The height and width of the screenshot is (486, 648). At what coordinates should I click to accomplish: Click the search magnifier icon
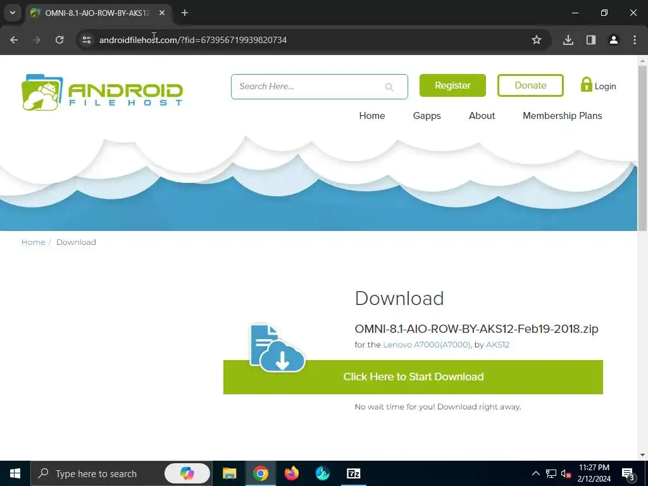[389, 87]
